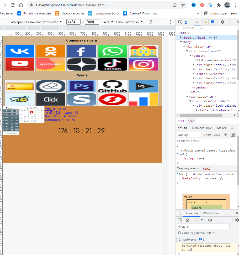Screen dimensions: 239x255
Task: Collapse the body element node
Action: [x=181, y=42]
